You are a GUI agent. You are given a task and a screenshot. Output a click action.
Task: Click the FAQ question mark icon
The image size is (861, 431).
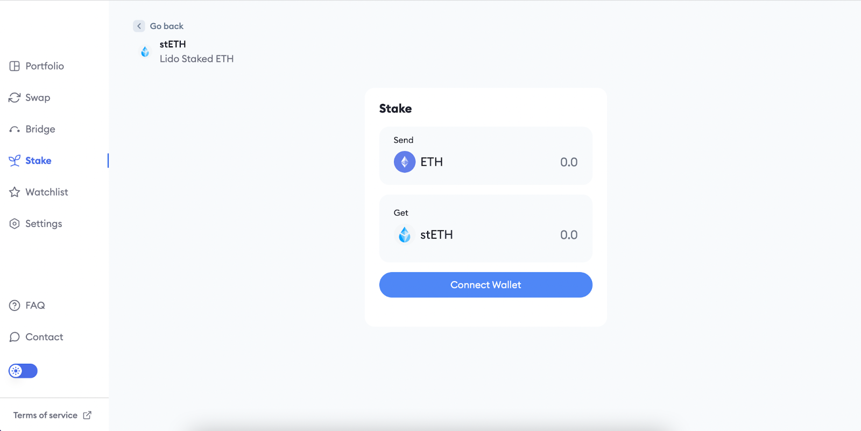click(x=15, y=306)
